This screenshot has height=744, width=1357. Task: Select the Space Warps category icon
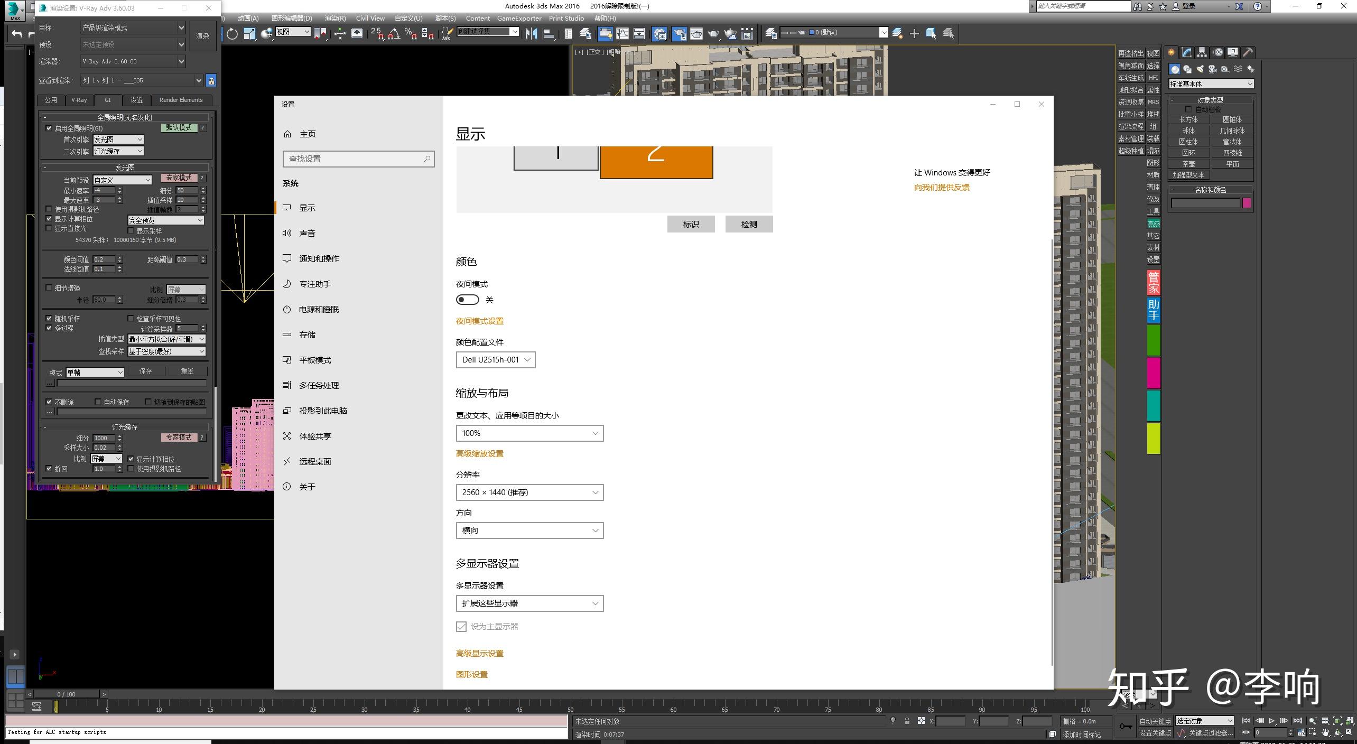click(1238, 69)
